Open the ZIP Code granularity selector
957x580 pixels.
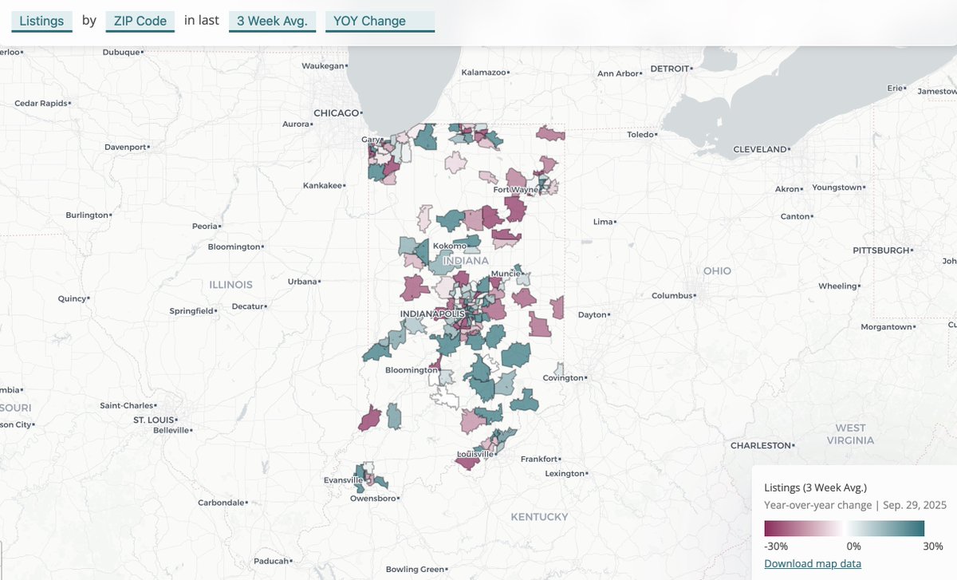[x=140, y=21]
